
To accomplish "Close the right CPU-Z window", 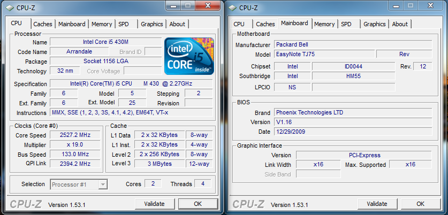I will point(430,5).
